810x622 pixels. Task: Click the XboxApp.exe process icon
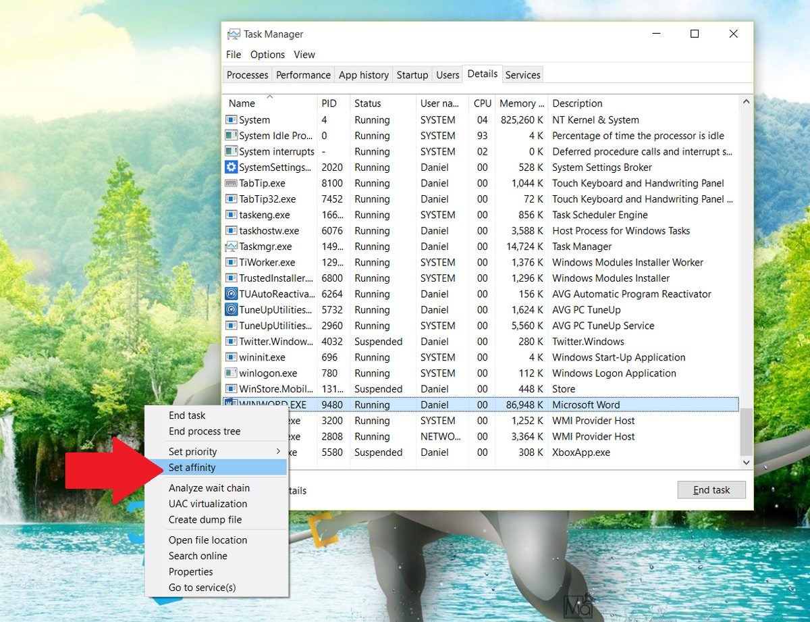coord(232,452)
